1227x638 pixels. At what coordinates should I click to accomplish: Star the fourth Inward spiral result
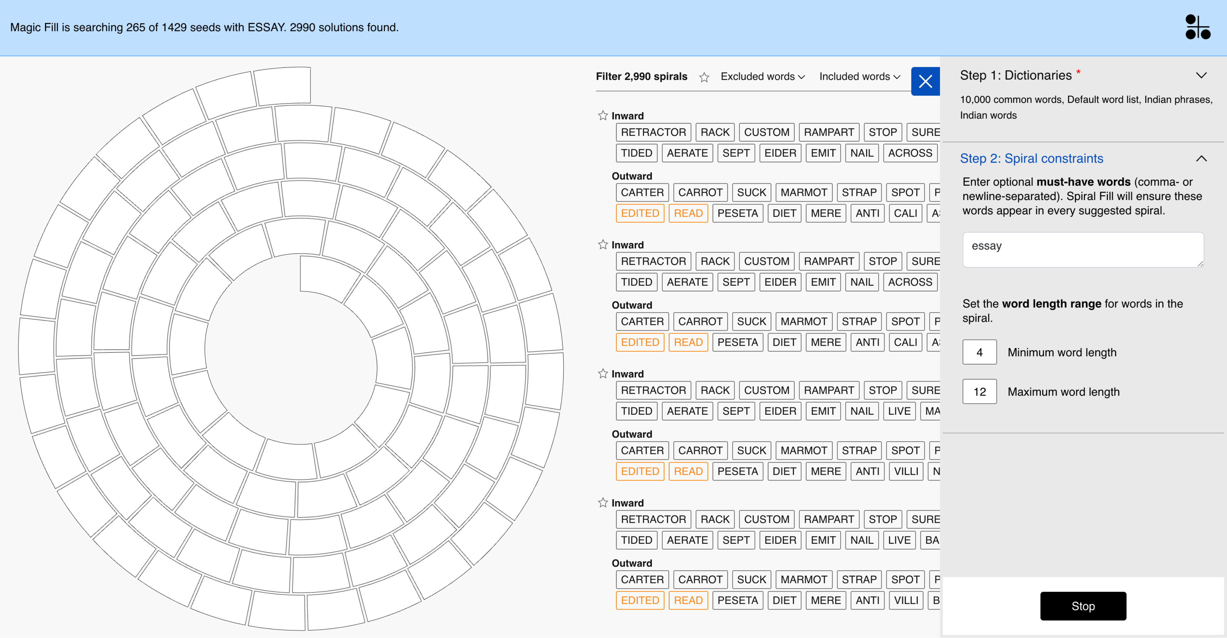click(603, 503)
